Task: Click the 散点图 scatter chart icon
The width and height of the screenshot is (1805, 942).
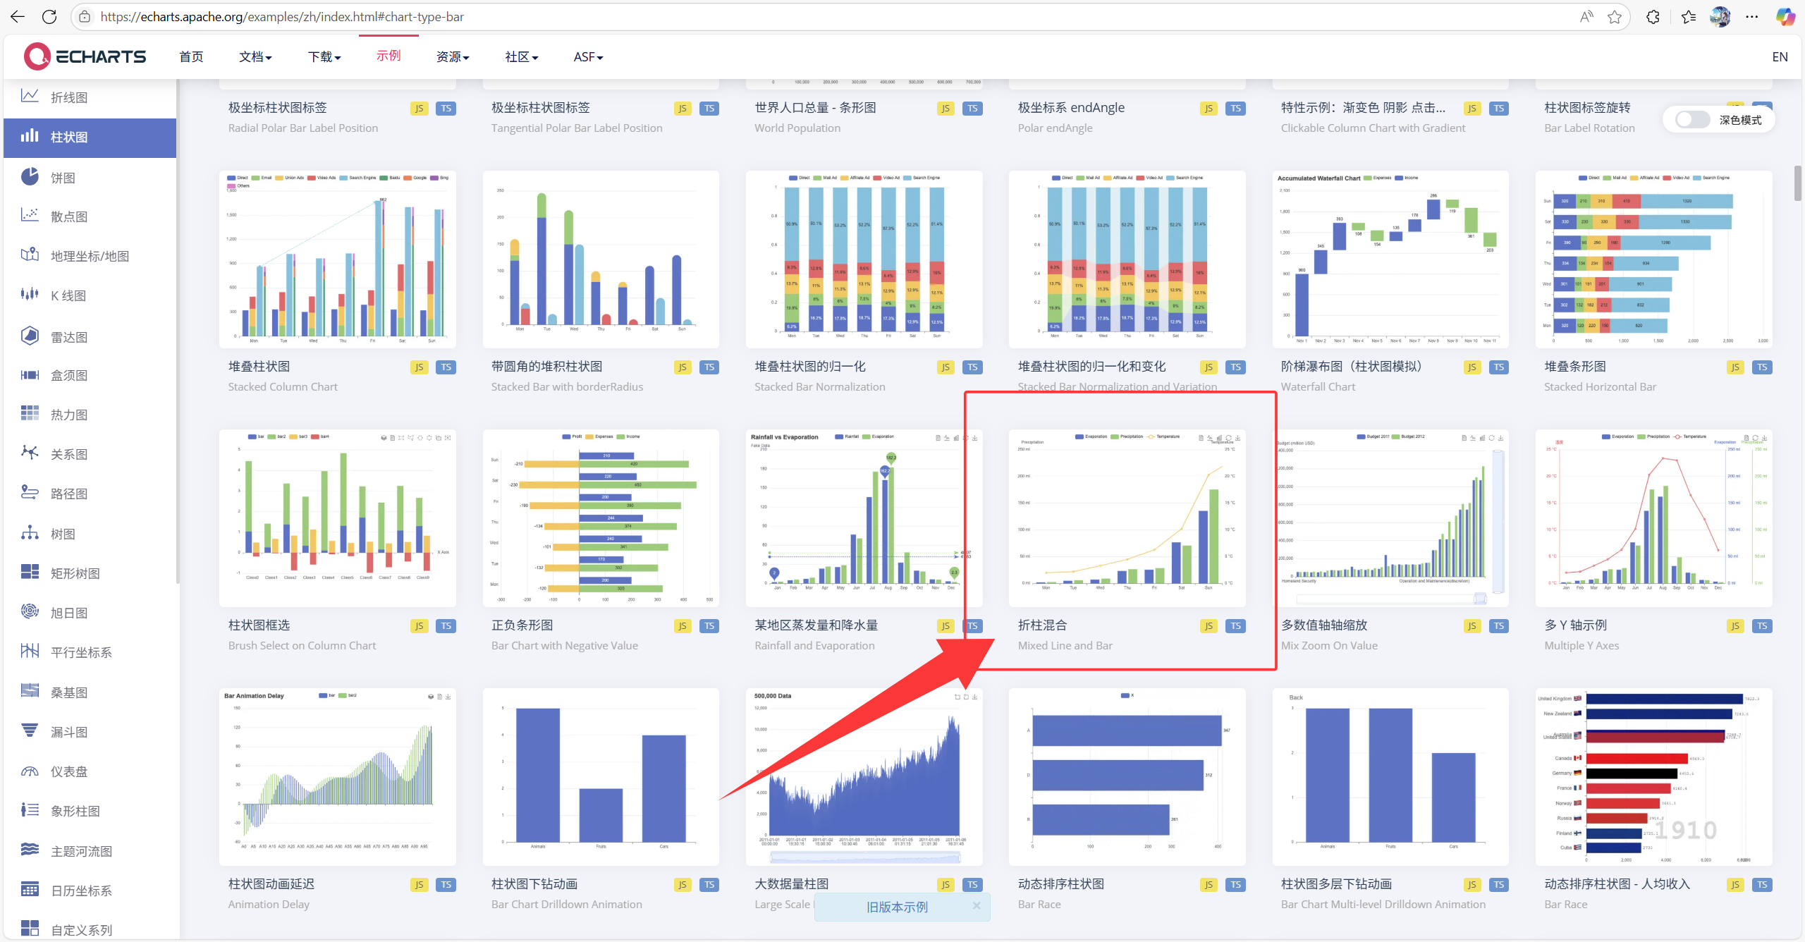Action: click(30, 215)
